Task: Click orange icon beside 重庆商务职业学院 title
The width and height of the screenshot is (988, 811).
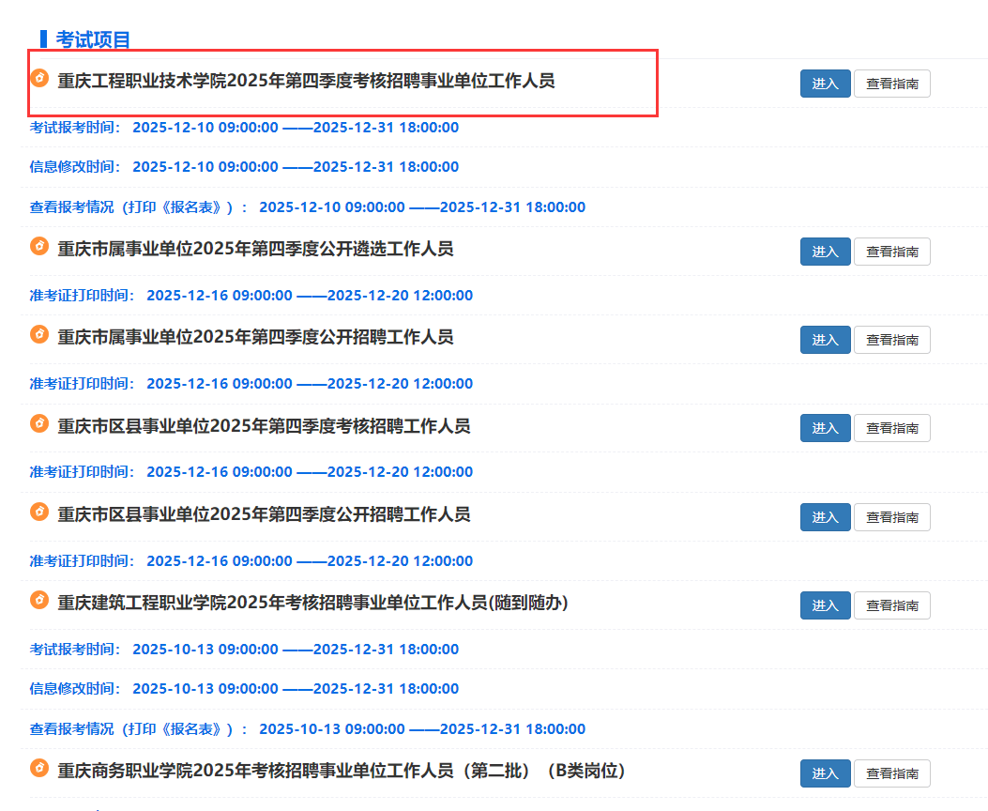Action: pyautogui.click(x=39, y=768)
